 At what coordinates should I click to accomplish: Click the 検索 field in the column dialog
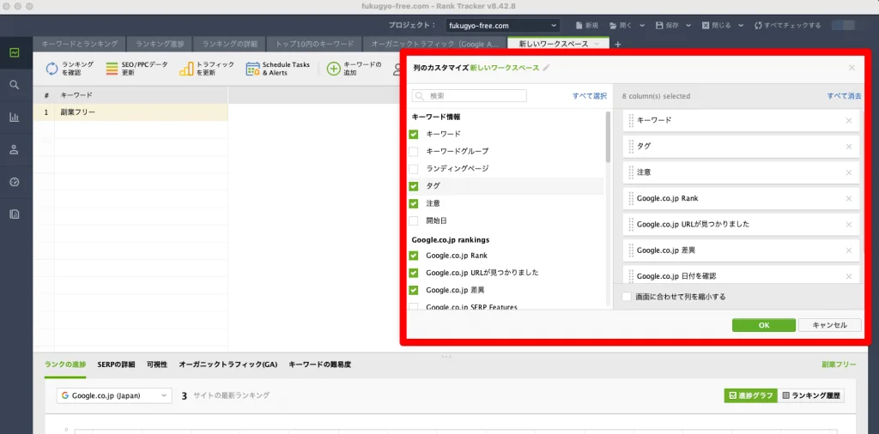(x=470, y=96)
